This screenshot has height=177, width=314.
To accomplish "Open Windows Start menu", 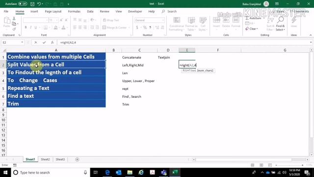I will point(5,173).
